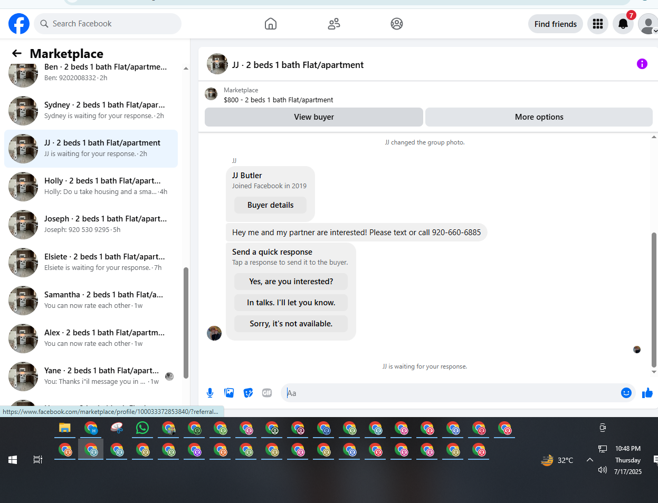Click the chat messages scrollbar
Screen dimensions: 658x503
(654, 299)
